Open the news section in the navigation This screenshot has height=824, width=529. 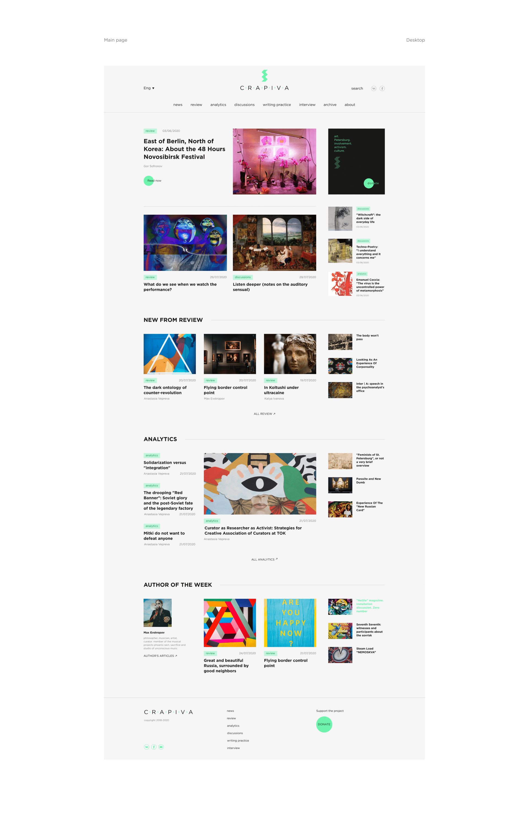[178, 105]
